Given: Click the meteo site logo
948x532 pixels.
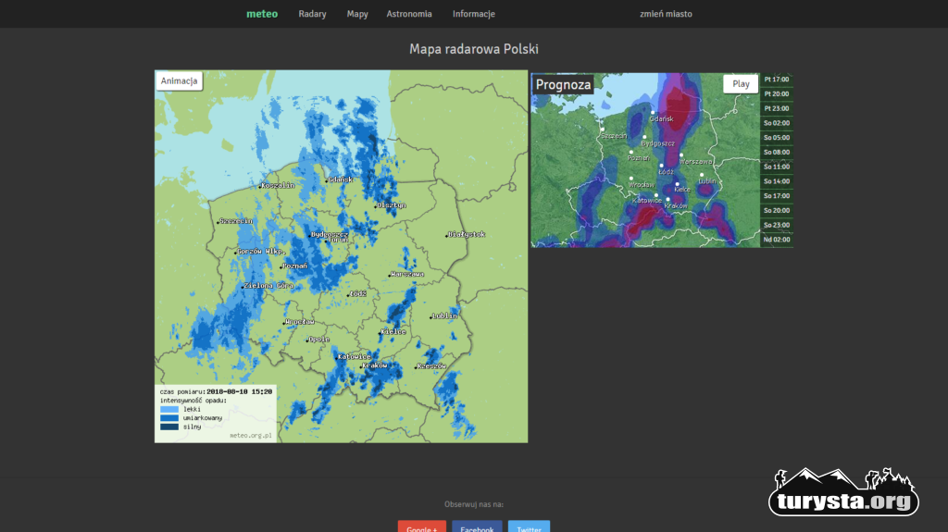Looking at the screenshot, I should coord(262,14).
